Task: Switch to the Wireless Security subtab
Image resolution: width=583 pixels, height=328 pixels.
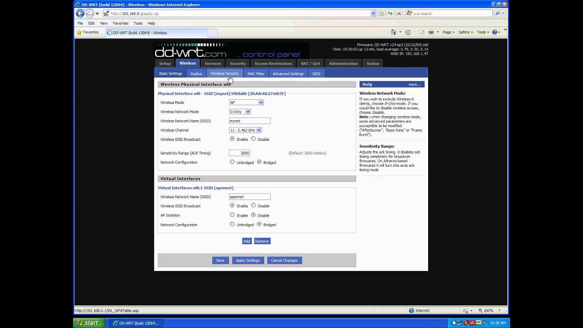Action: [225, 73]
